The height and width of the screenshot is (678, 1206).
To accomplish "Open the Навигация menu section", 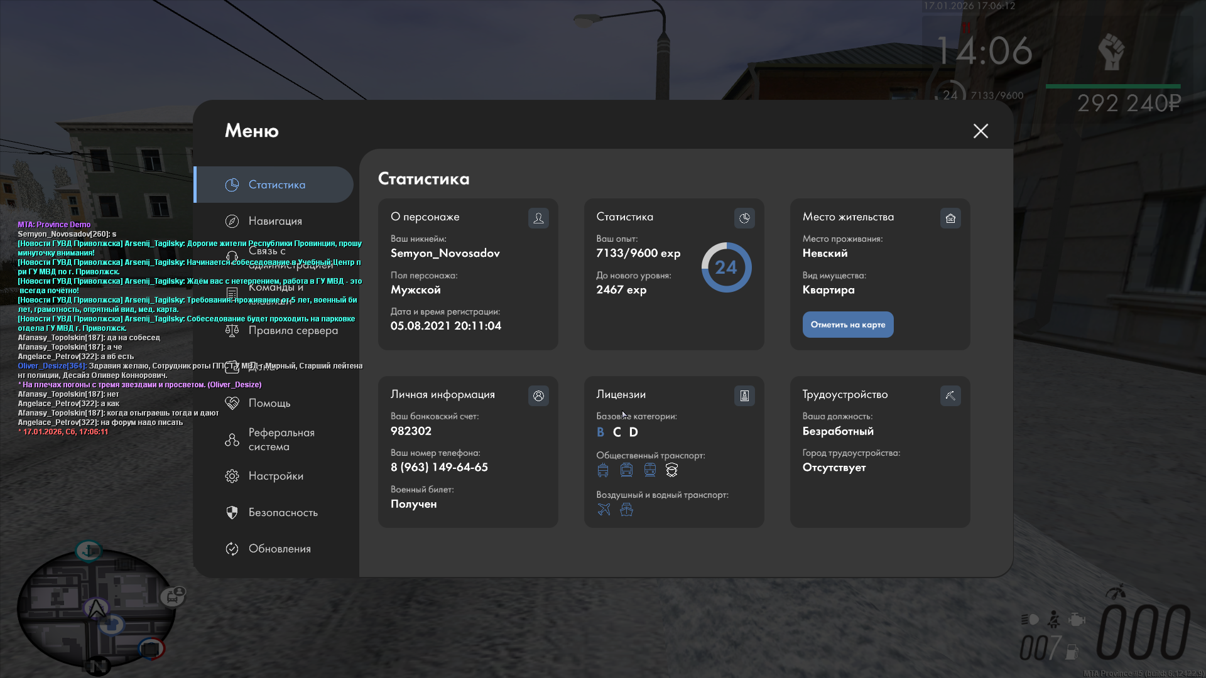I will point(275,221).
